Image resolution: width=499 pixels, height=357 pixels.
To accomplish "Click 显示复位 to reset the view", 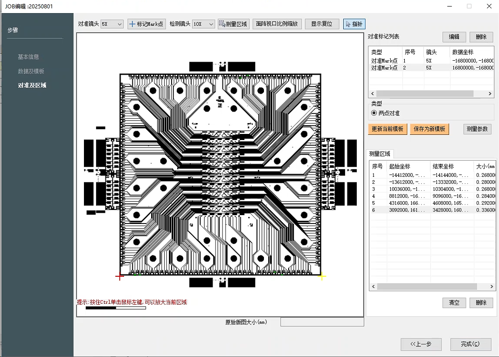I will (x=322, y=24).
